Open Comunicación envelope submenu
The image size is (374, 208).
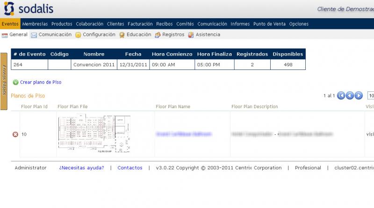click(x=51, y=35)
